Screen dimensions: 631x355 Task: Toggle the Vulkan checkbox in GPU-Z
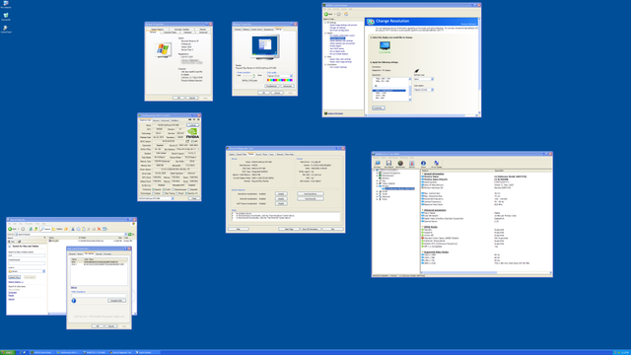click(153, 193)
